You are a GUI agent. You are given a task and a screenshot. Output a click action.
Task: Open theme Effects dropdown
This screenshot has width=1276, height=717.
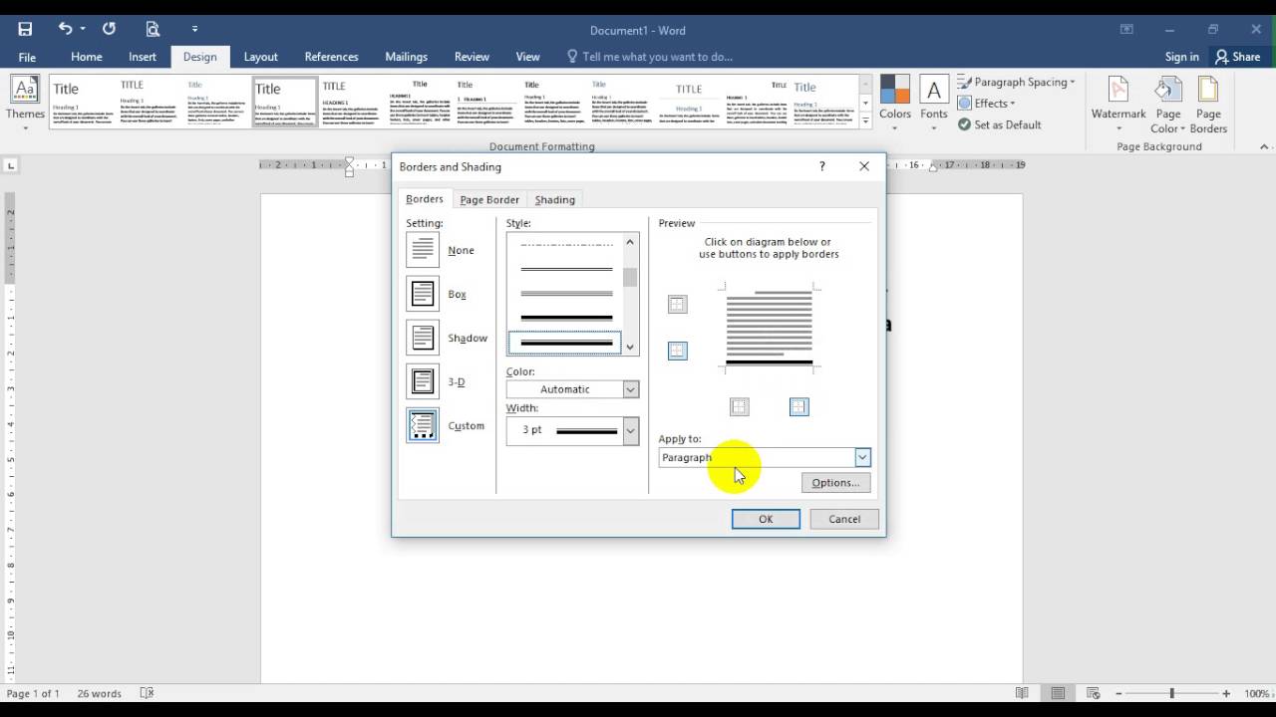[x=987, y=104]
